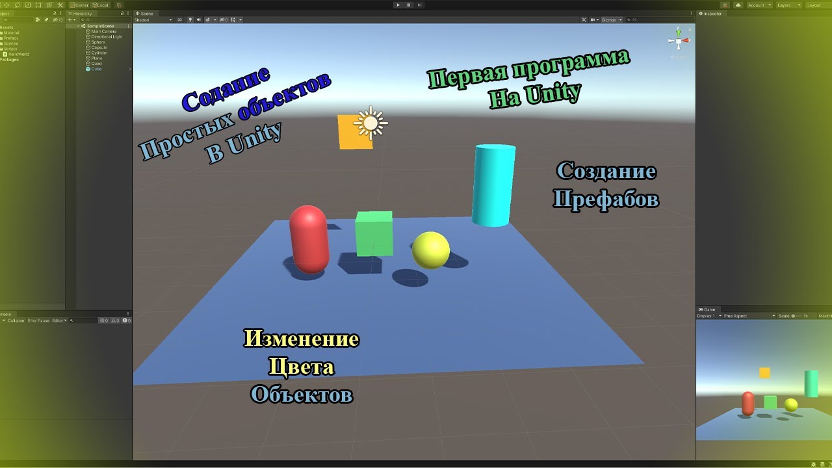The width and height of the screenshot is (832, 468).
Task: Toggle Console Collapse option
Action: click(16, 320)
